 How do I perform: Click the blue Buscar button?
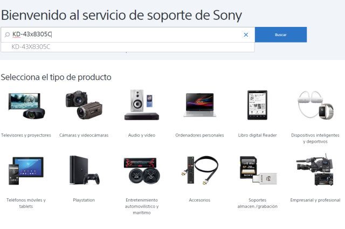coord(281,34)
